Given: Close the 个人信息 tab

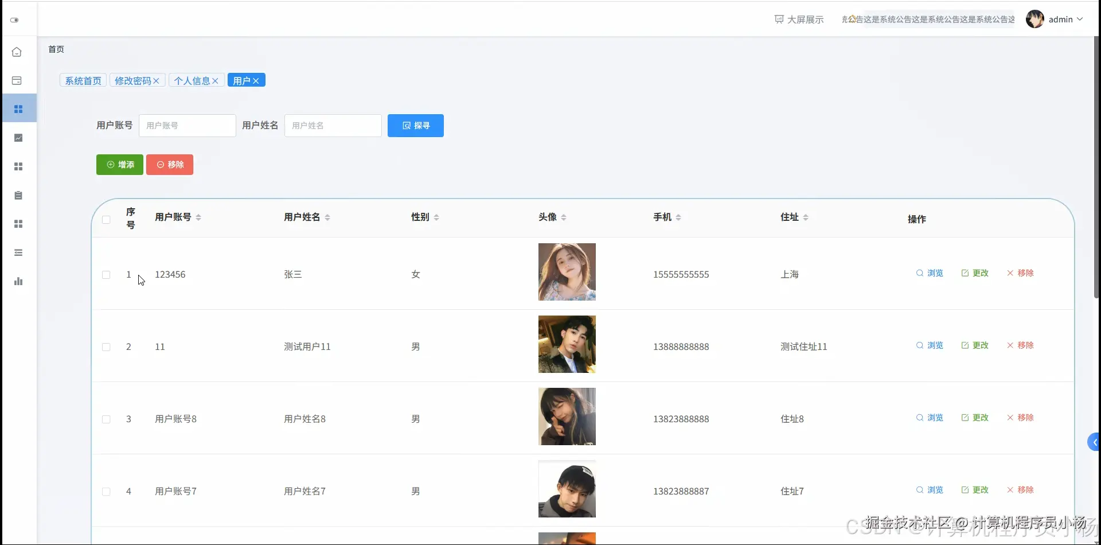Looking at the screenshot, I should pyautogui.click(x=215, y=81).
